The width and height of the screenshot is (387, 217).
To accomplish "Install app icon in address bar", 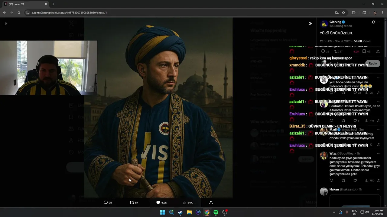I will 337,13.
